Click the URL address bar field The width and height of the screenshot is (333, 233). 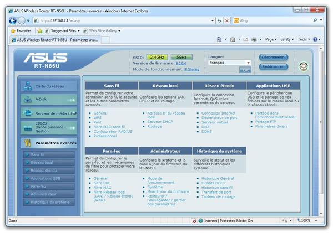pyautogui.click(x=124, y=20)
